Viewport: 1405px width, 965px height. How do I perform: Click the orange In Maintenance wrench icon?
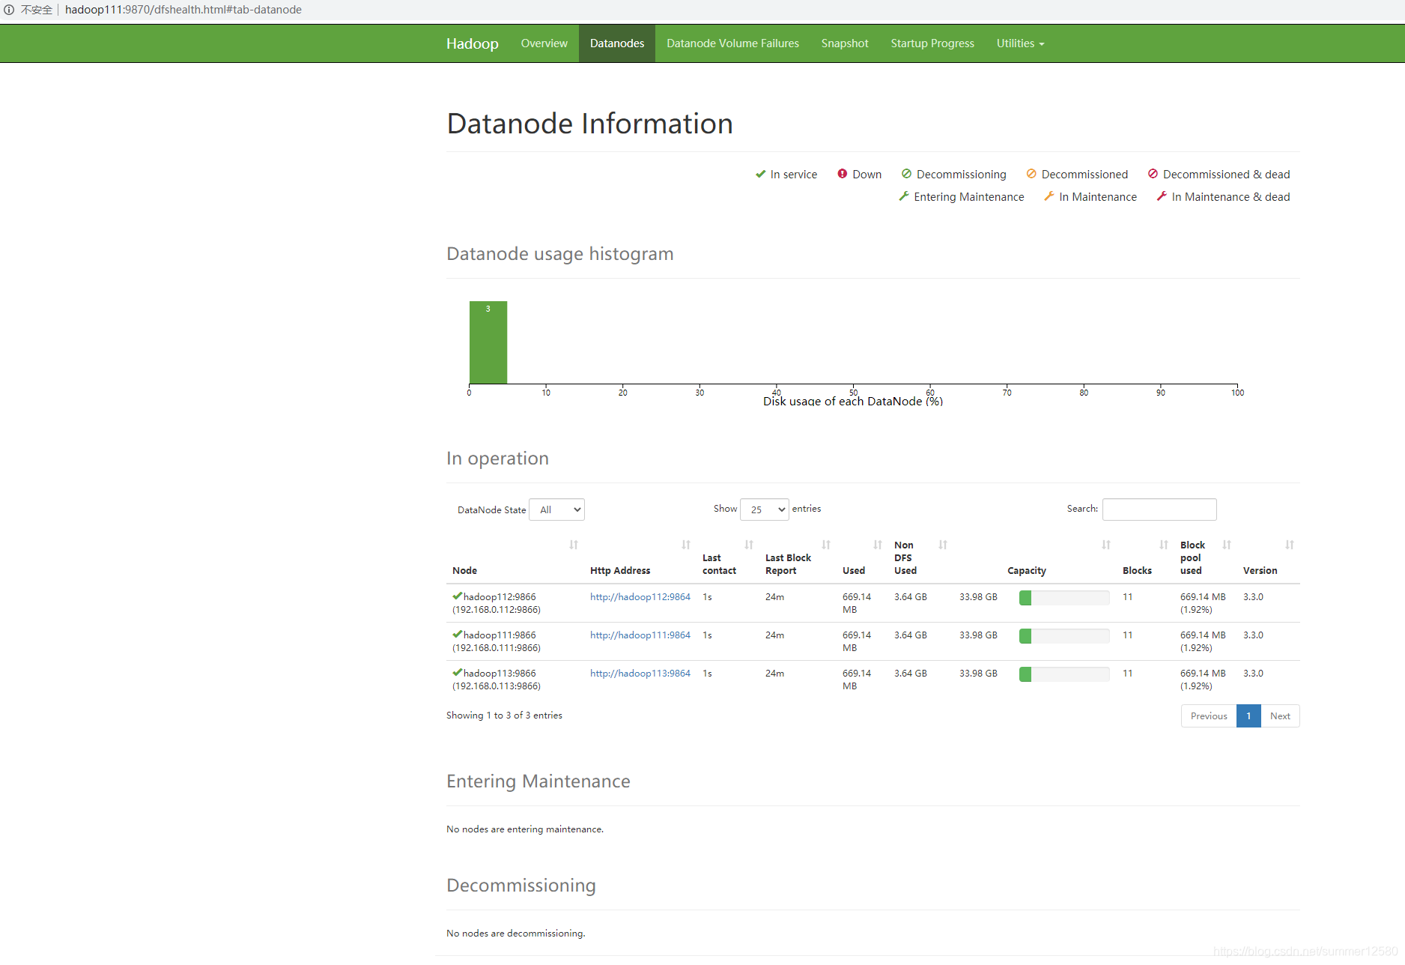pyautogui.click(x=1049, y=196)
